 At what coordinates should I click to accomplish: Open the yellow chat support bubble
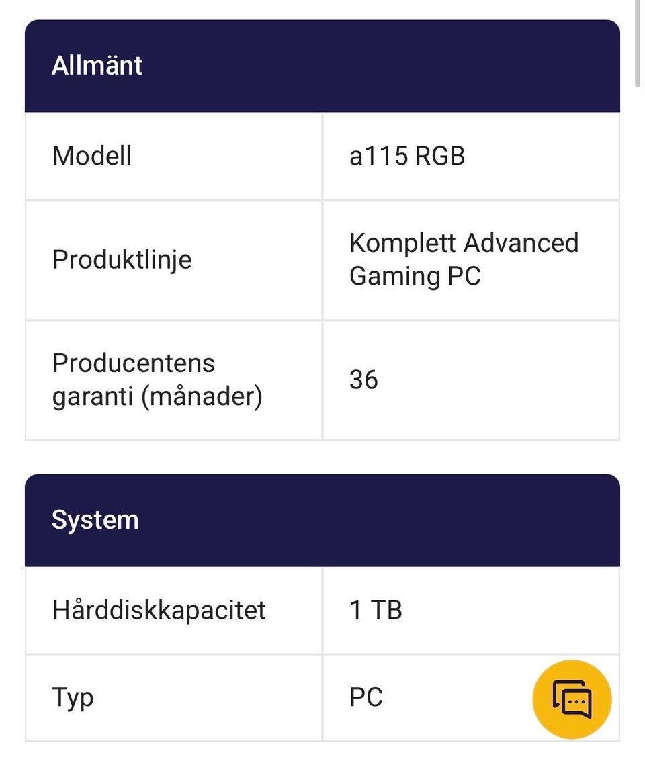point(572,699)
